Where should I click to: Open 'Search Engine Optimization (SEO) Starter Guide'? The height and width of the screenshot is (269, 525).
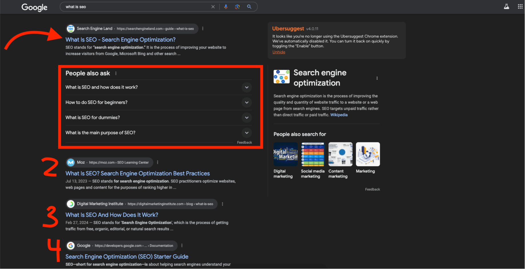click(x=127, y=257)
